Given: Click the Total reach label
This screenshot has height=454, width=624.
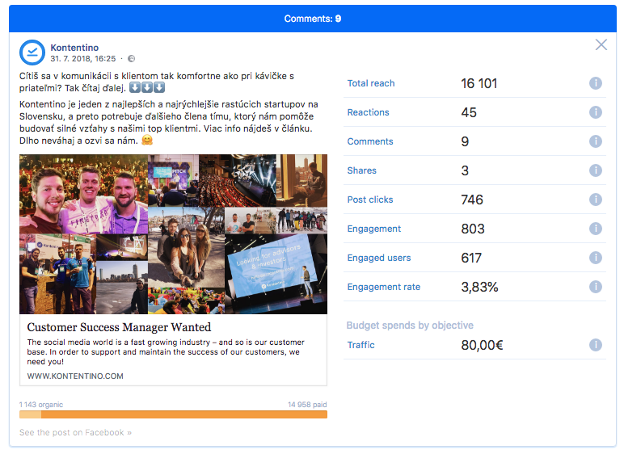Looking at the screenshot, I should click(371, 83).
